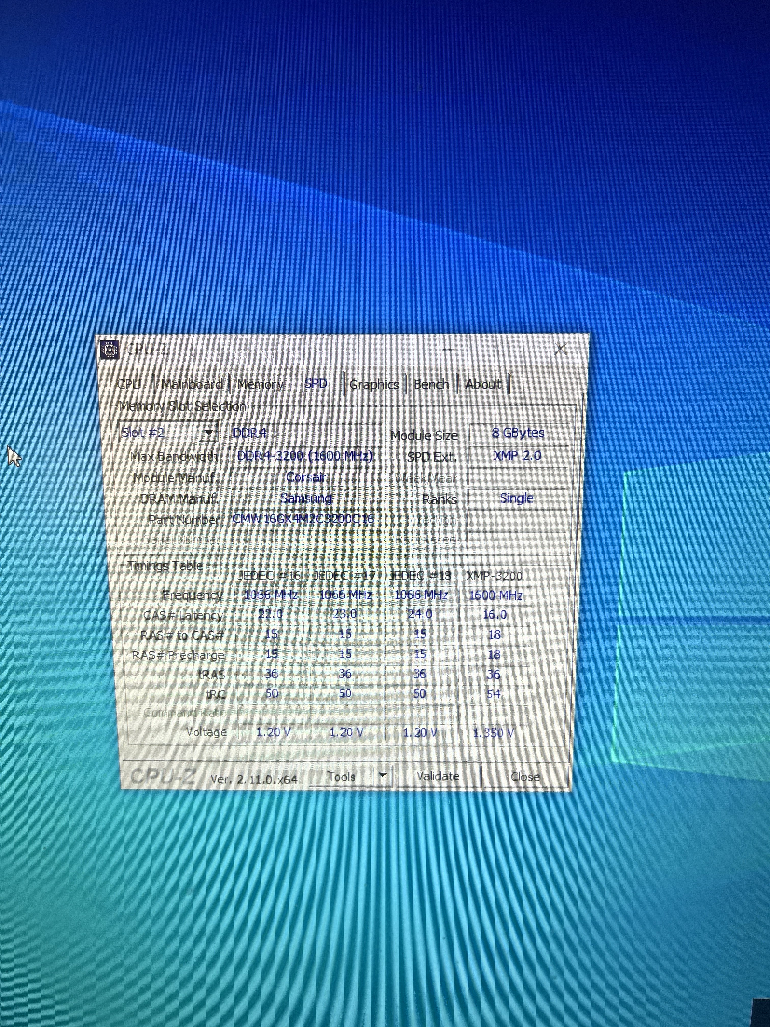The width and height of the screenshot is (770, 1027).
Task: Minimize the CPU-Z window
Action: pos(448,349)
